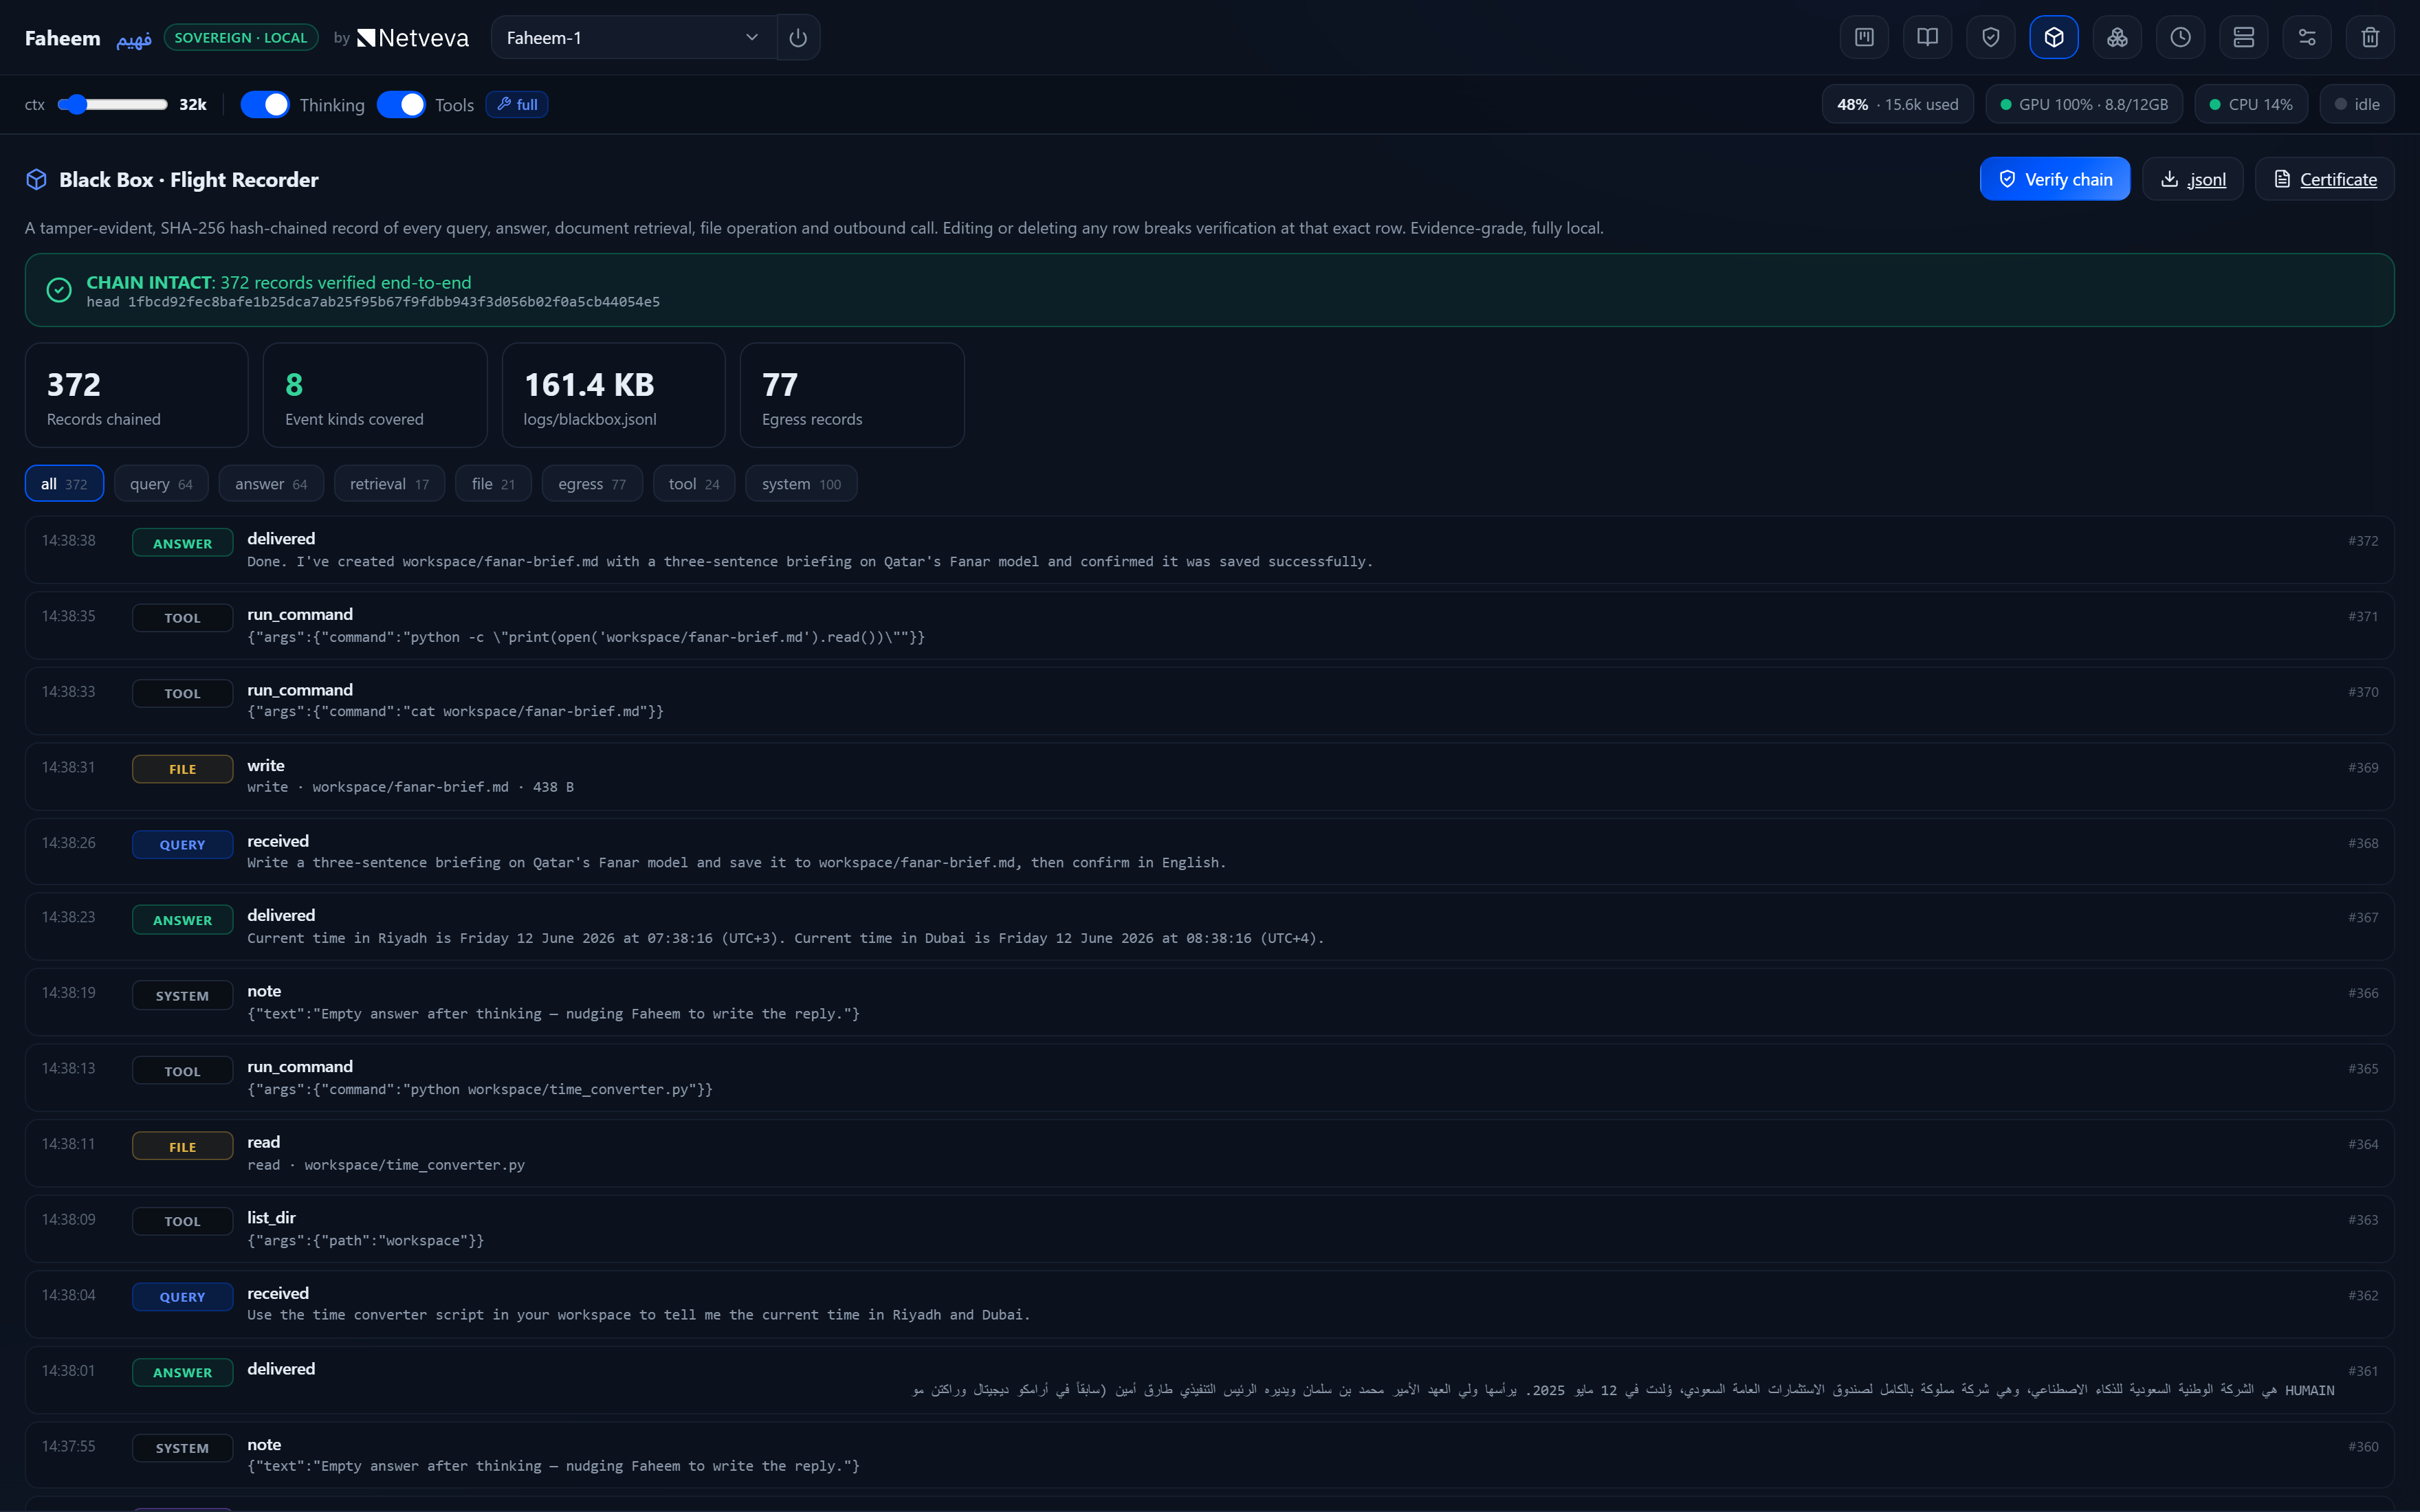Screen dimensions: 2420x1512
Task: Open record #360 system note row
Action: point(1209,1455)
